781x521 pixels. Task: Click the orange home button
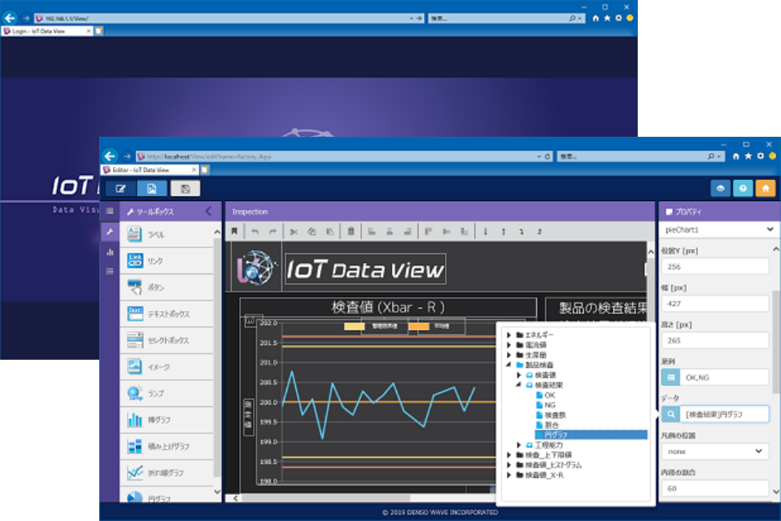765,188
